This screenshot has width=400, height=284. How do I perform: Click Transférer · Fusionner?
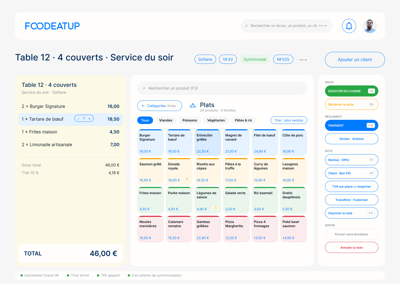click(352, 200)
